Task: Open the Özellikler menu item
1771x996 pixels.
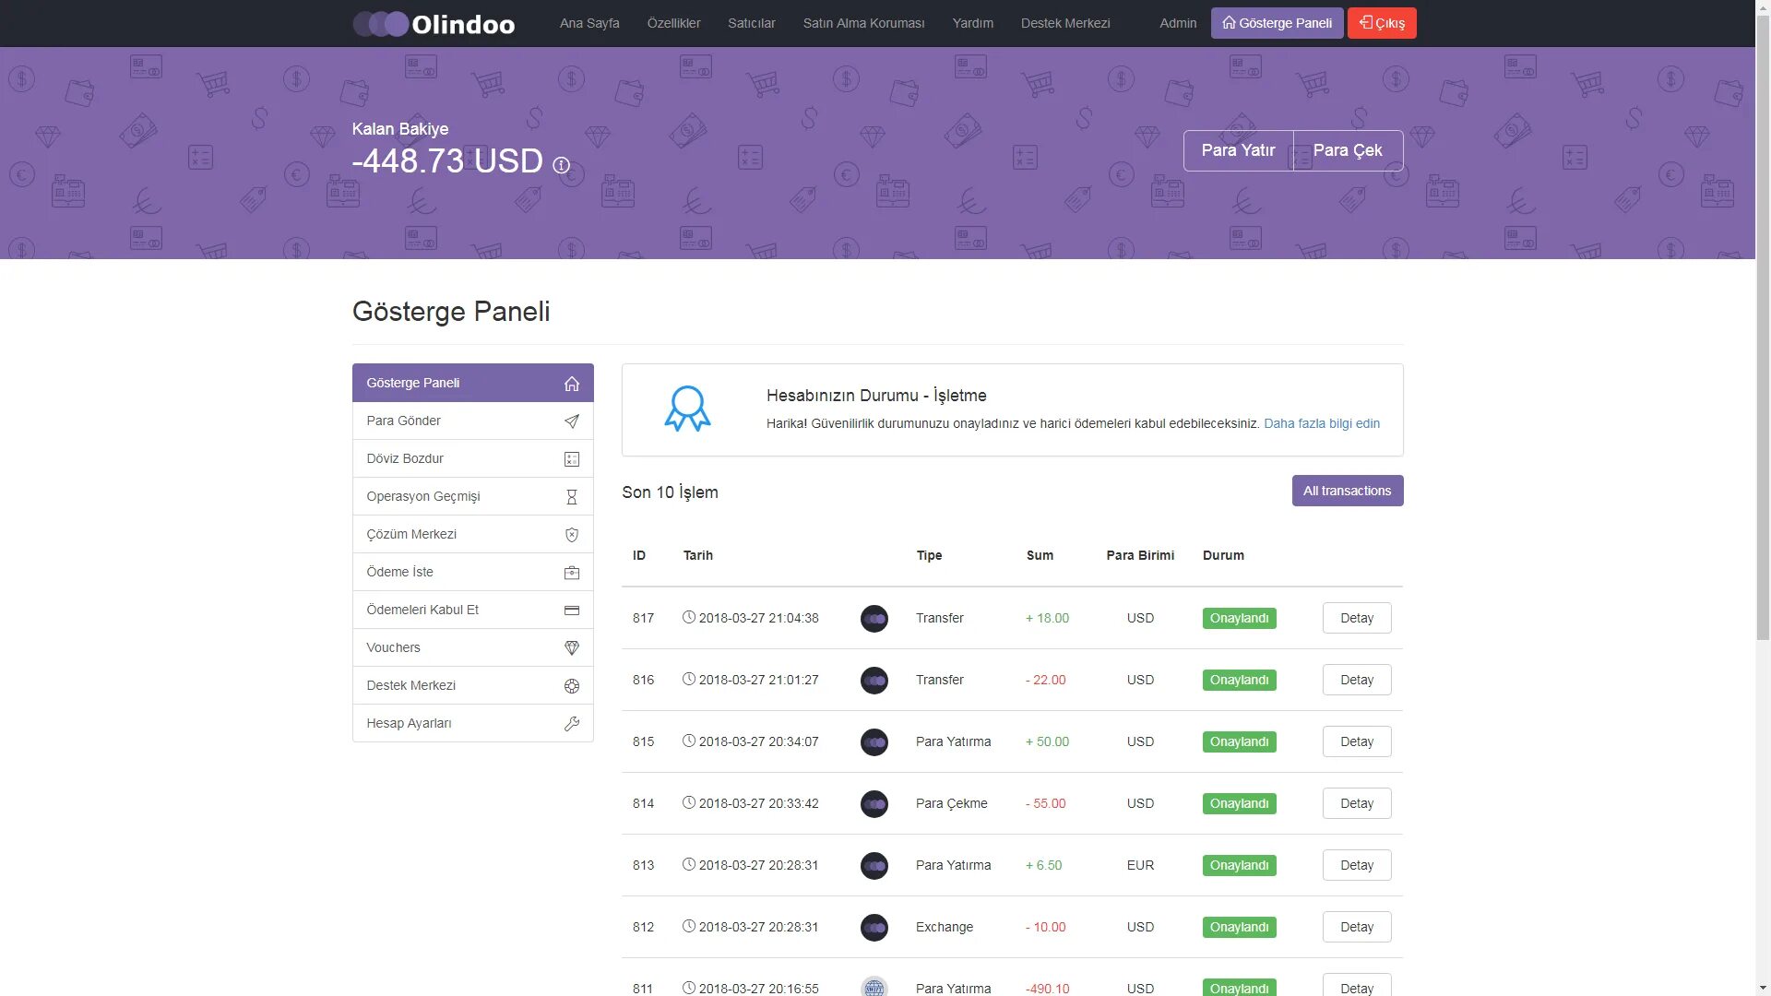Action: pyautogui.click(x=673, y=23)
